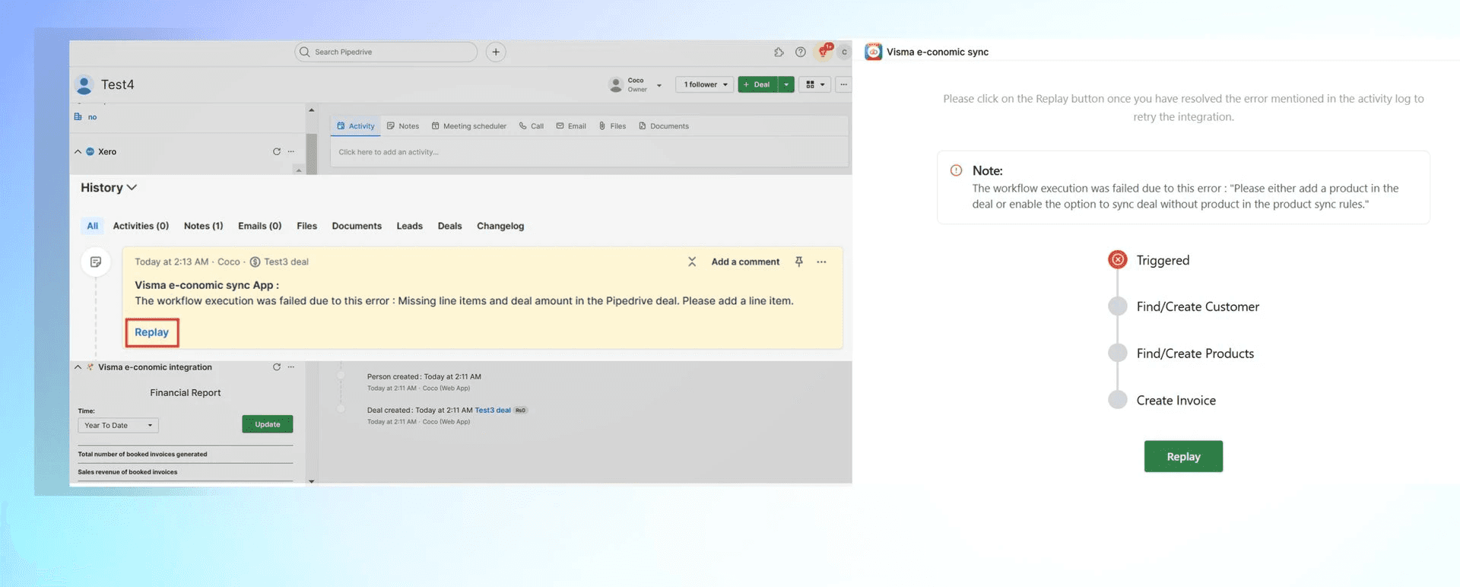Open the page more options ellipsis

click(843, 84)
